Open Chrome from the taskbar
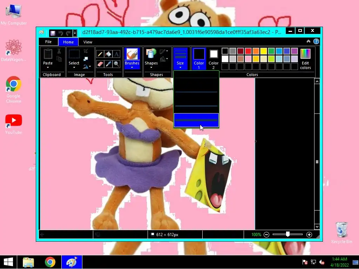Image resolution: width=359 pixels, height=269 pixels. coord(50,262)
